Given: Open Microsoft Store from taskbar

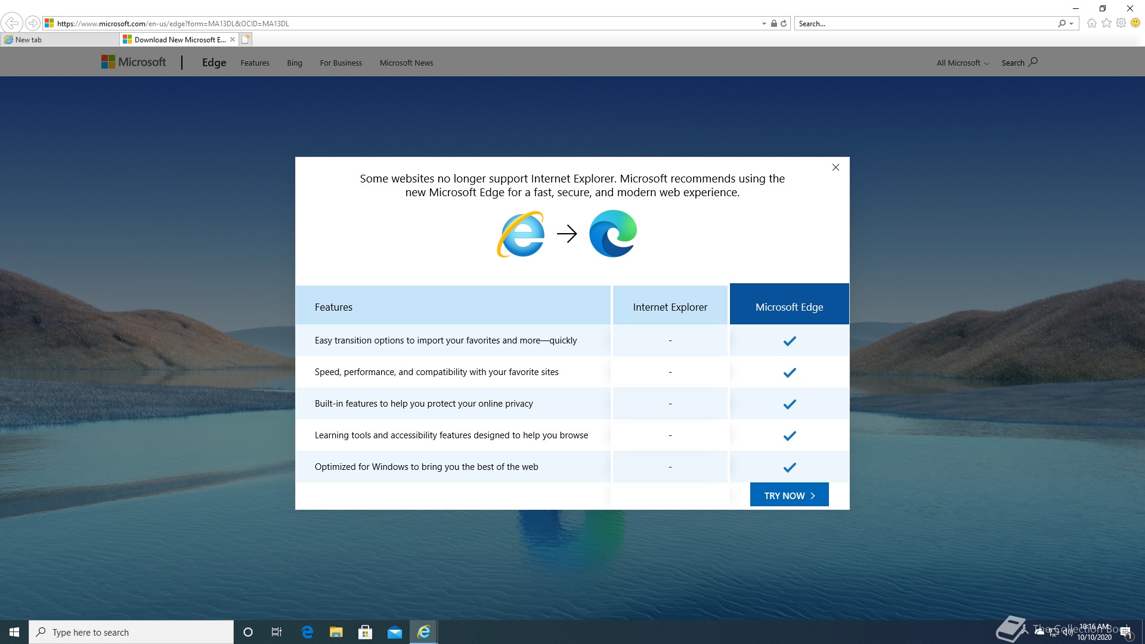Looking at the screenshot, I should pos(365,632).
